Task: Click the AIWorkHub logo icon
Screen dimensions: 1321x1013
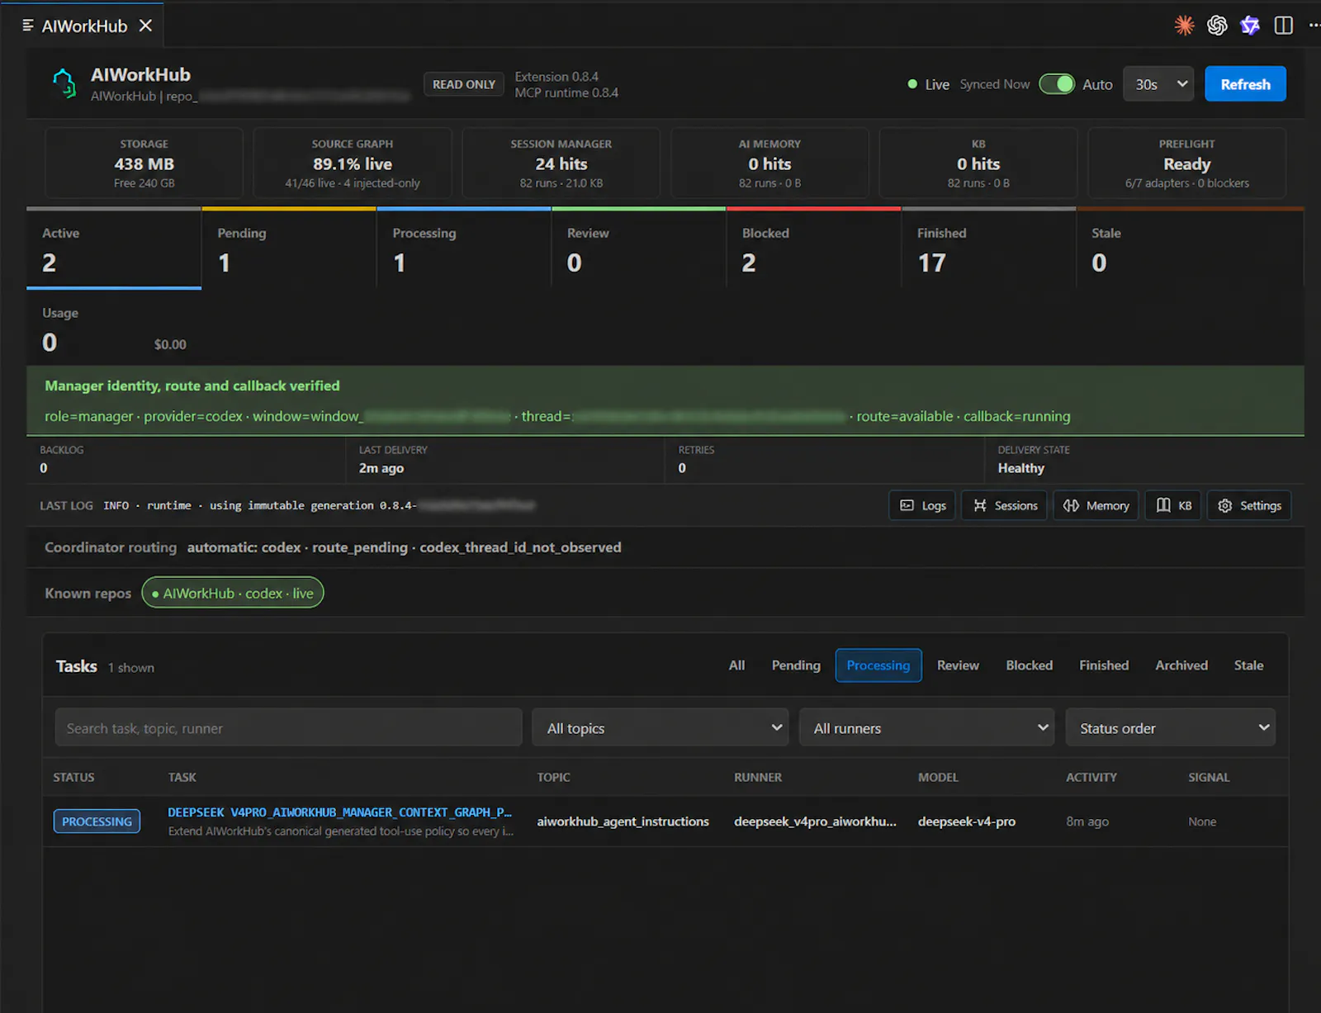Action: pyautogui.click(x=64, y=83)
